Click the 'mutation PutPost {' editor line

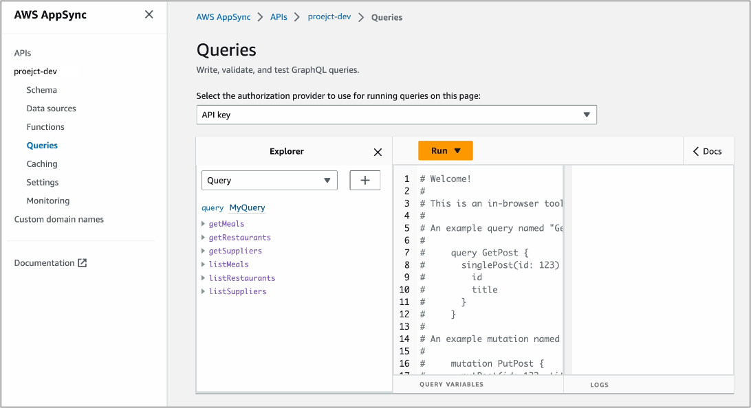point(497,363)
